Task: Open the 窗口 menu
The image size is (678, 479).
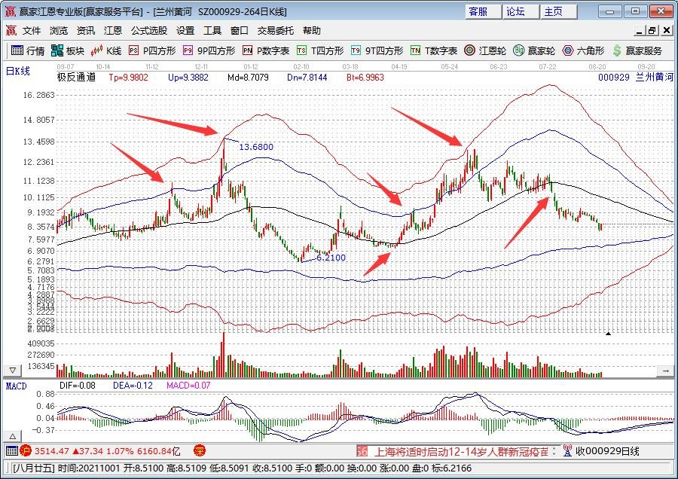Action: coord(239,30)
